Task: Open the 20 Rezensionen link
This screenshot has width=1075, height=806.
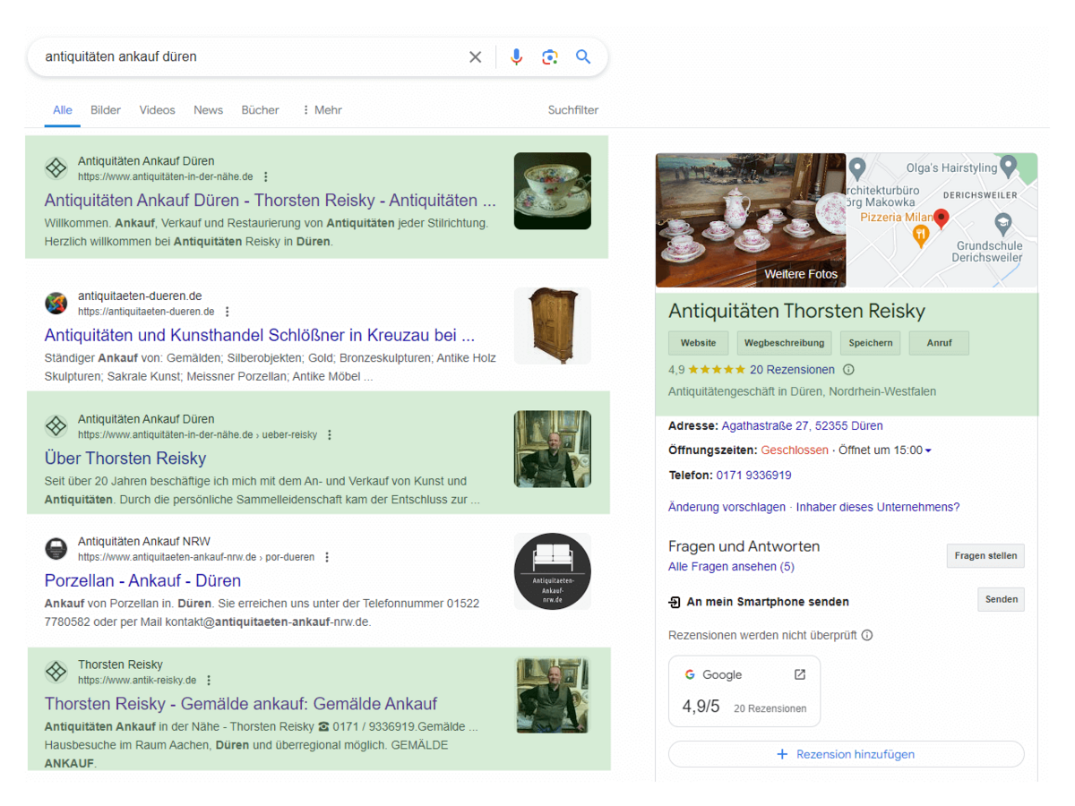Action: point(792,370)
